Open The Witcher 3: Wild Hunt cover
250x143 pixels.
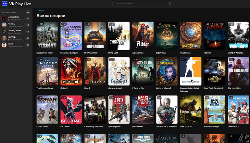(x=167, y=110)
